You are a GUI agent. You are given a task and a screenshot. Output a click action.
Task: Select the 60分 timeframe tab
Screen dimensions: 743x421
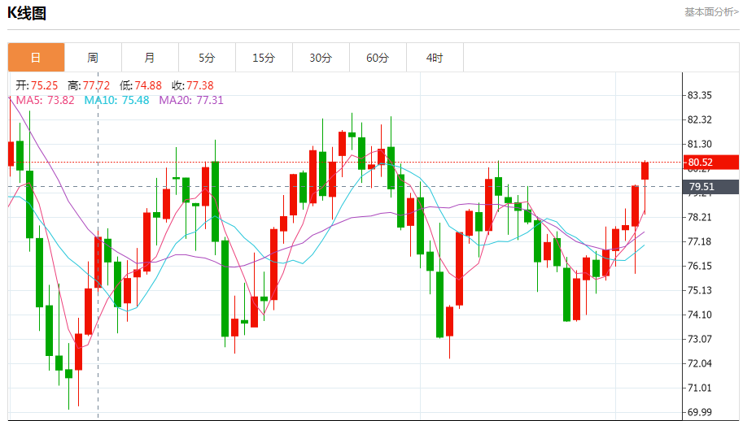click(378, 58)
